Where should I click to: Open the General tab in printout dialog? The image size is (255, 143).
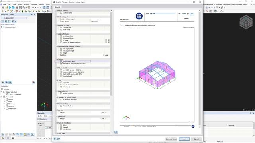pos(57,7)
